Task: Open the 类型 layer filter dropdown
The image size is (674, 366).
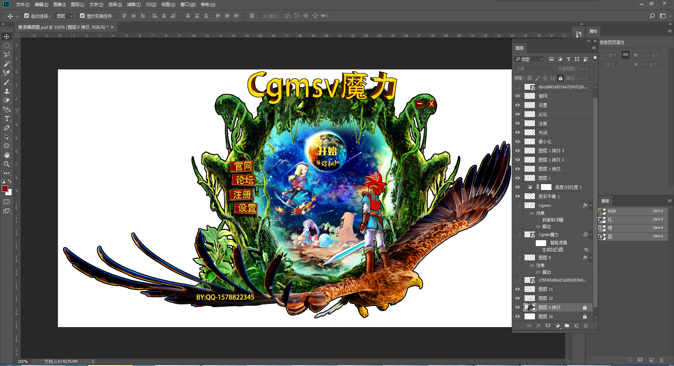Action: point(529,59)
